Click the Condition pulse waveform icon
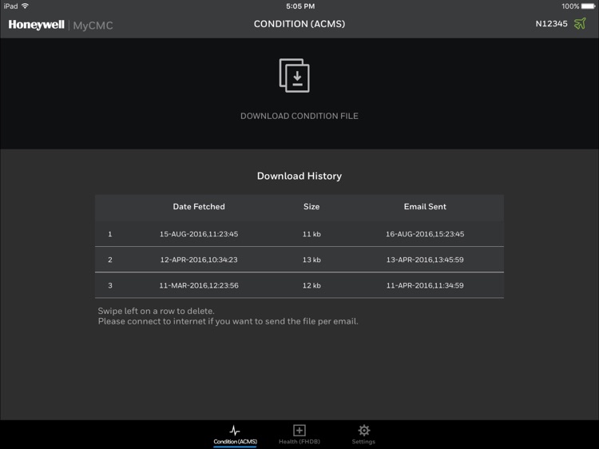Screen dimensions: 599x449 [x=235, y=431]
